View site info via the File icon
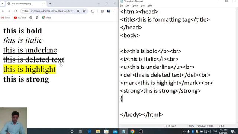 [x=25, y=11]
